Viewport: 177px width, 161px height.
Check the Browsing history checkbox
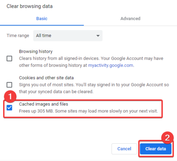(x=9, y=58)
